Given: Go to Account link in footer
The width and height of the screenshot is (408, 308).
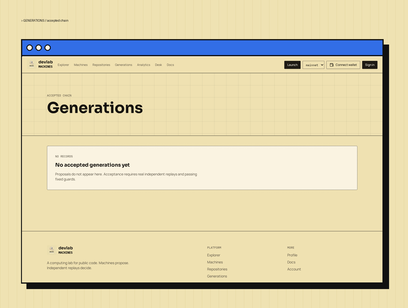Looking at the screenshot, I should pos(294,269).
